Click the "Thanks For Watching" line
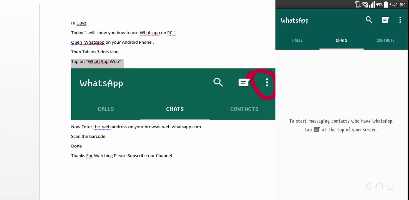 (x=121, y=156)
